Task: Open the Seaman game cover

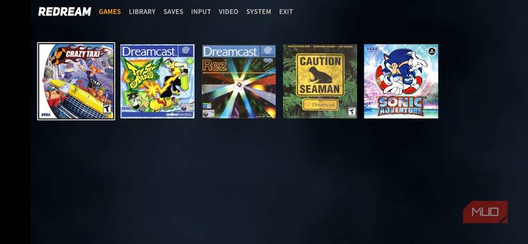Action: (x=320, y=81)
